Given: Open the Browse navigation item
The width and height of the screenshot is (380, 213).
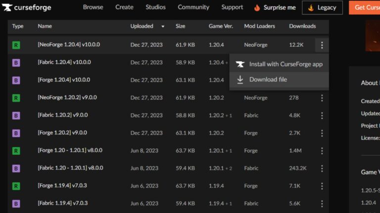Looking at the screenshot, I should [x=93, y=7].
